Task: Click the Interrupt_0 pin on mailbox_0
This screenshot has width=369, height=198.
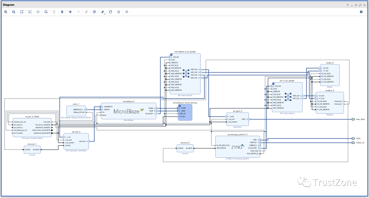Action: (338, 101)
